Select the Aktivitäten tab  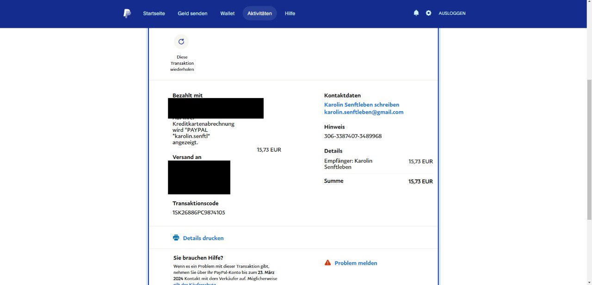(259, 13)
